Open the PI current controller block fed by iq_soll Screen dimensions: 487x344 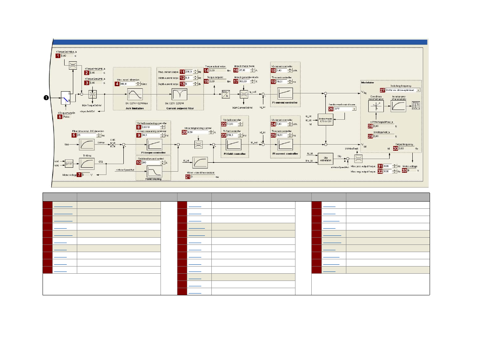285,94
